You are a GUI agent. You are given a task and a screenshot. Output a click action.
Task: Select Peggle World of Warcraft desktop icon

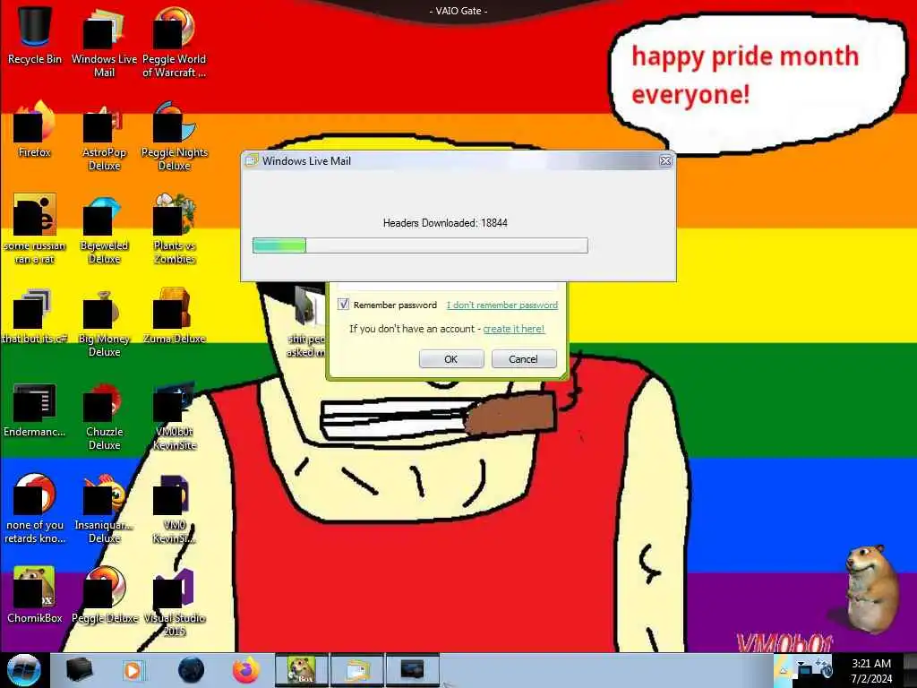coord(175,42)
